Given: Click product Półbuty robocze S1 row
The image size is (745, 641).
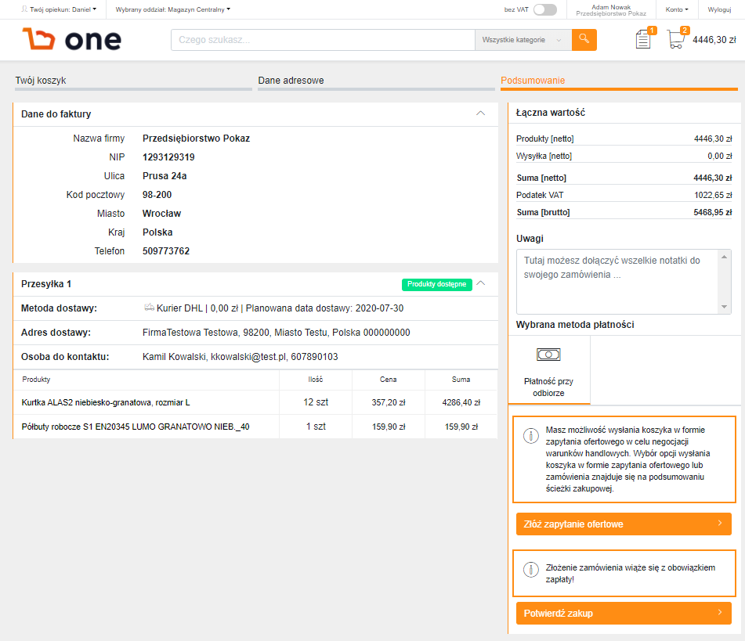Looking at the screenshot, I should (255, 427).
